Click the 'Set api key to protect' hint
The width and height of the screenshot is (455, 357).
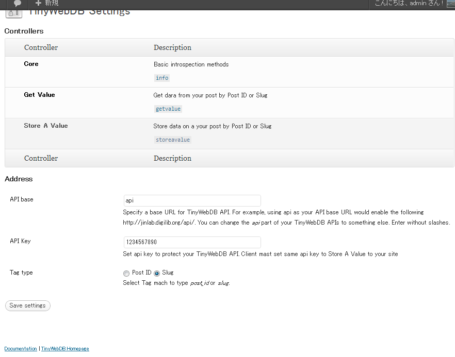(261, 254)
